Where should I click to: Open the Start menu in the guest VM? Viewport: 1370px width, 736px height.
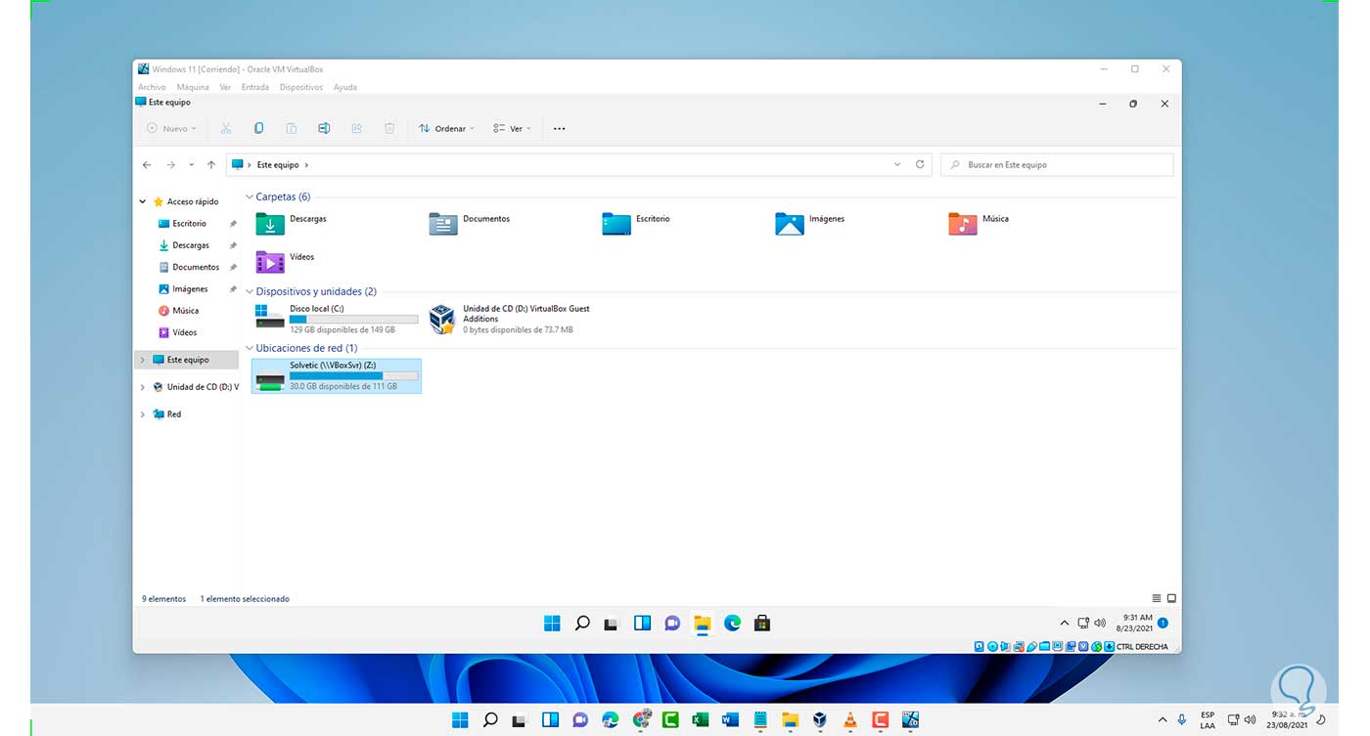[552, 623]
